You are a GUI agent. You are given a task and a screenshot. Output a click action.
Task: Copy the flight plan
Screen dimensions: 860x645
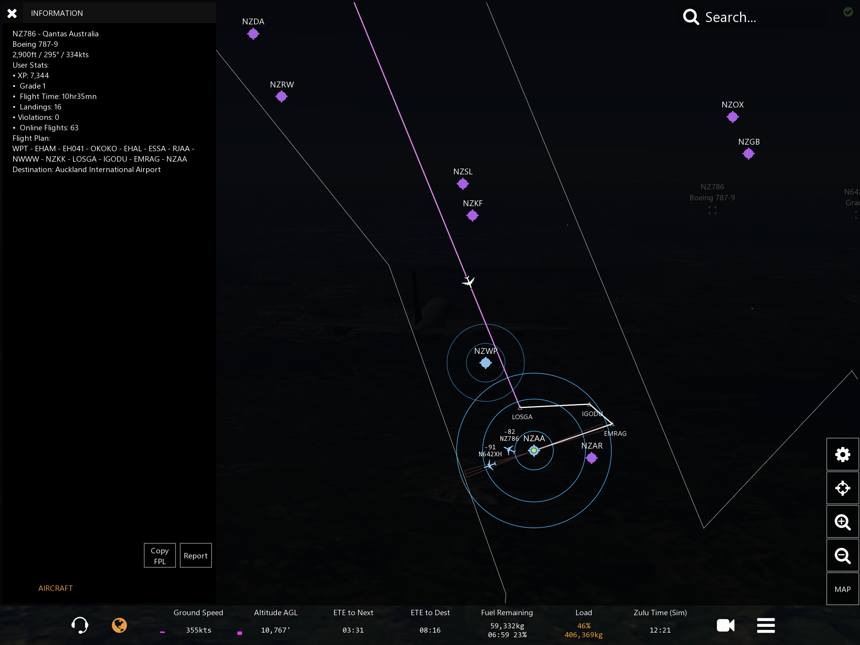159,555
